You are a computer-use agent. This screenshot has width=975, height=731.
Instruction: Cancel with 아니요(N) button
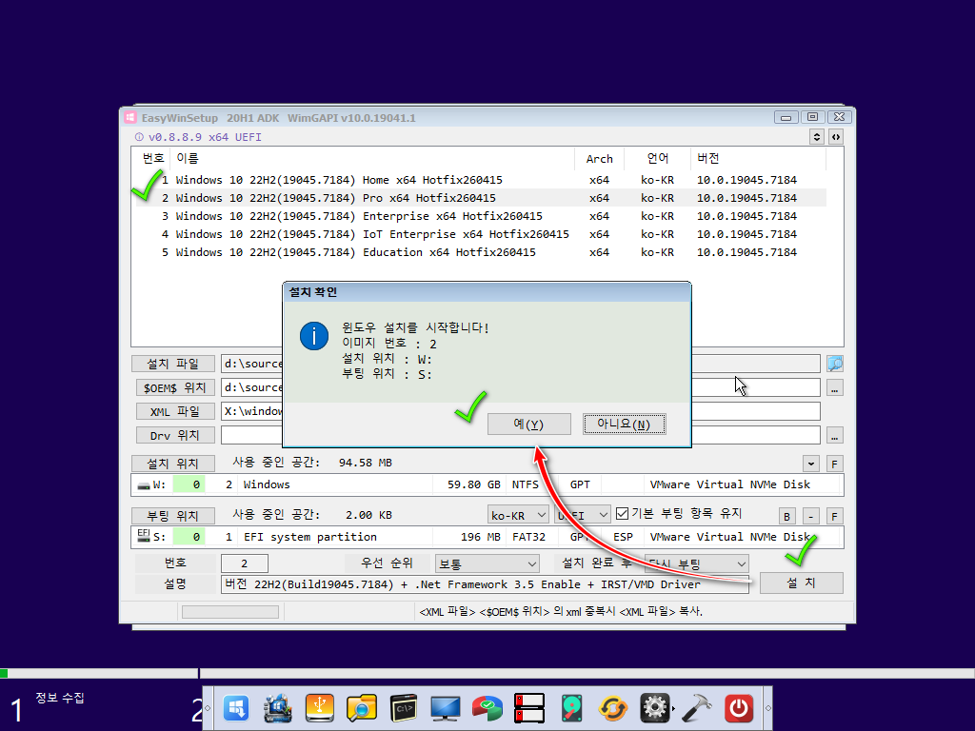click(625, 424)
